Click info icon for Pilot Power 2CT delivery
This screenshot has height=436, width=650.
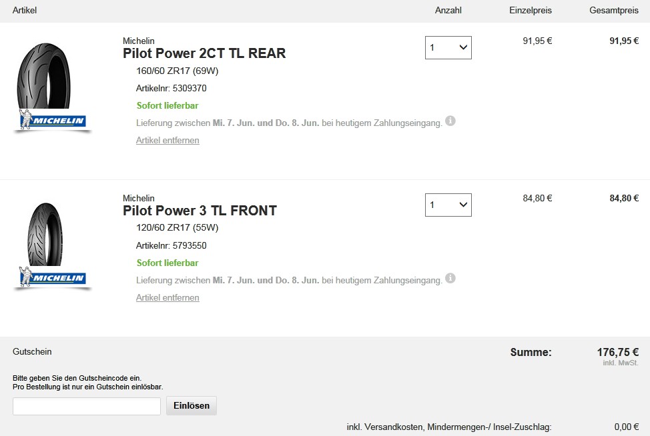pyautogui.click(x=450, y=121)
